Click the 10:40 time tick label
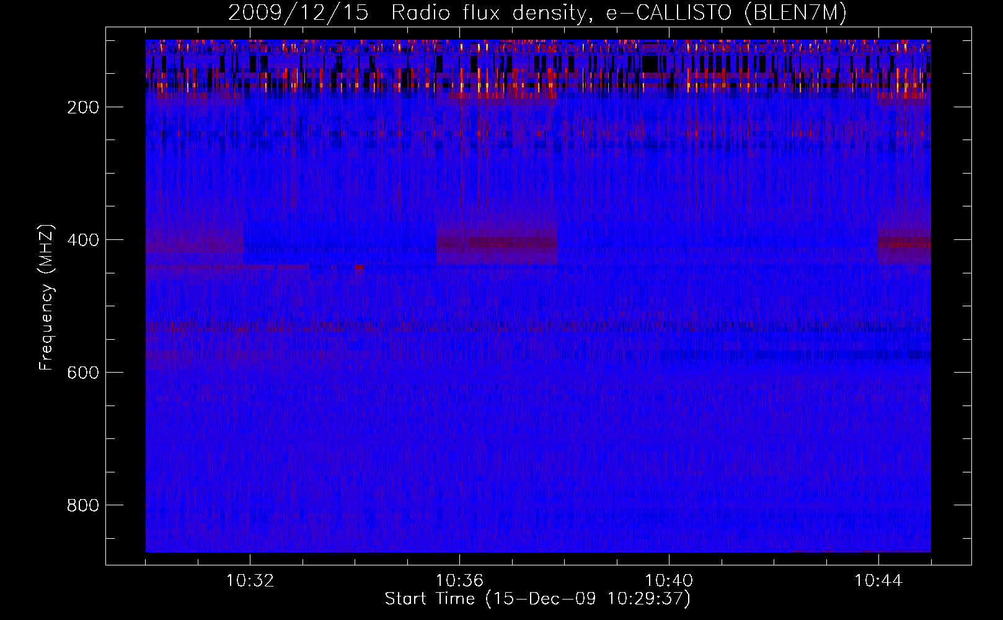Image resolution: width=1003 pixels, height=620 pixels. (669, 581)
